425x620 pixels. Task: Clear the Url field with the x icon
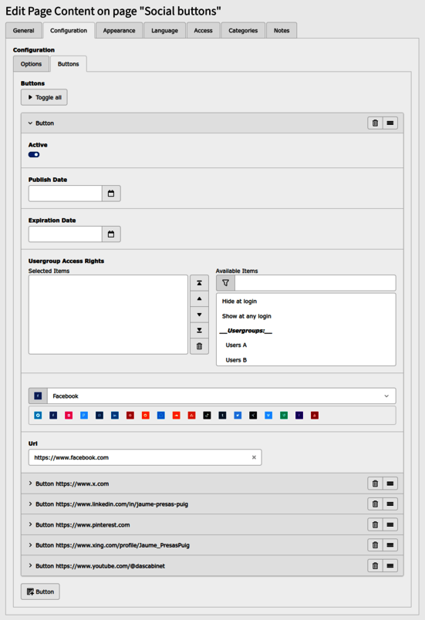coord(254,457)
